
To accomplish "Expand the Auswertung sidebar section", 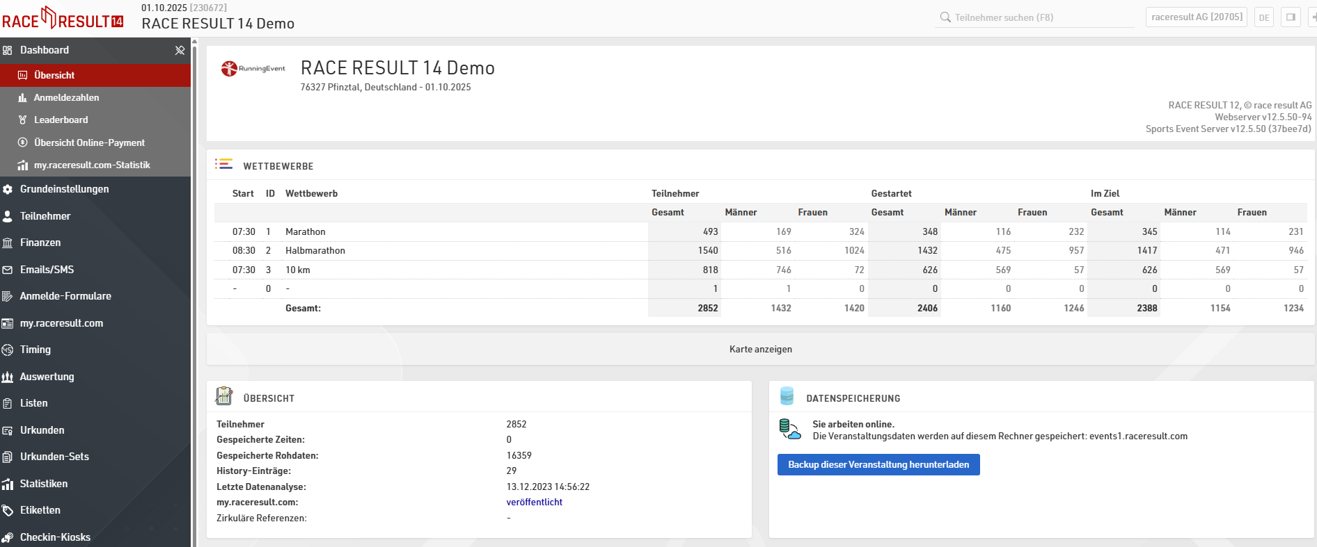I will (47, 377).
